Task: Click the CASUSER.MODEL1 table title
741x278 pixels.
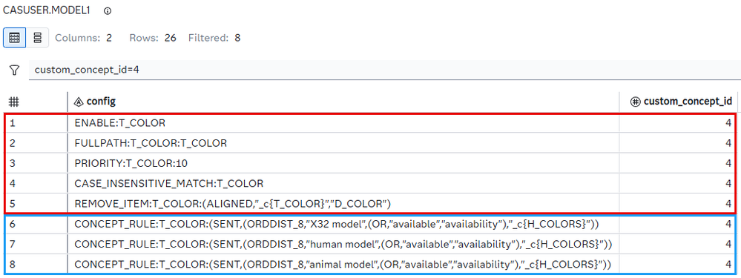Action: (47, 11)
